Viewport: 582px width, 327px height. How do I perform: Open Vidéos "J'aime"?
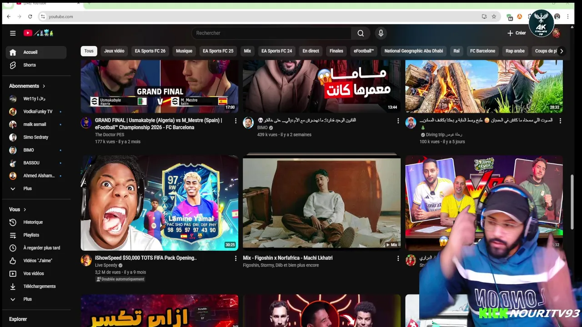point(36,261)
